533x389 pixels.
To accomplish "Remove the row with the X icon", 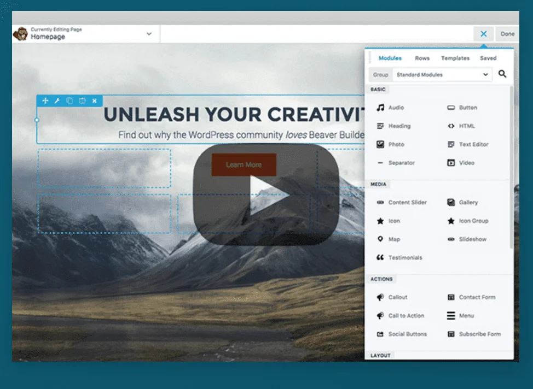I will (95, 101).
